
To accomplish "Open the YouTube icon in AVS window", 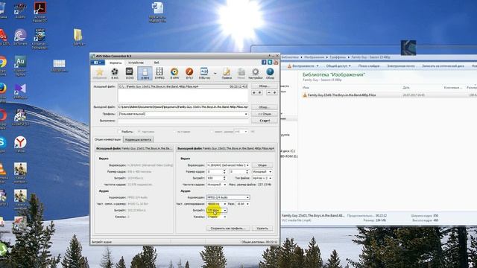I will (276, 62).
